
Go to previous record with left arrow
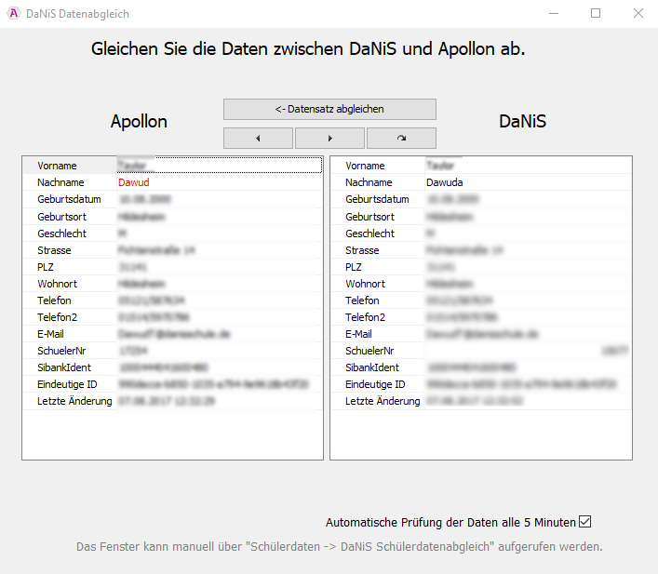258,138
